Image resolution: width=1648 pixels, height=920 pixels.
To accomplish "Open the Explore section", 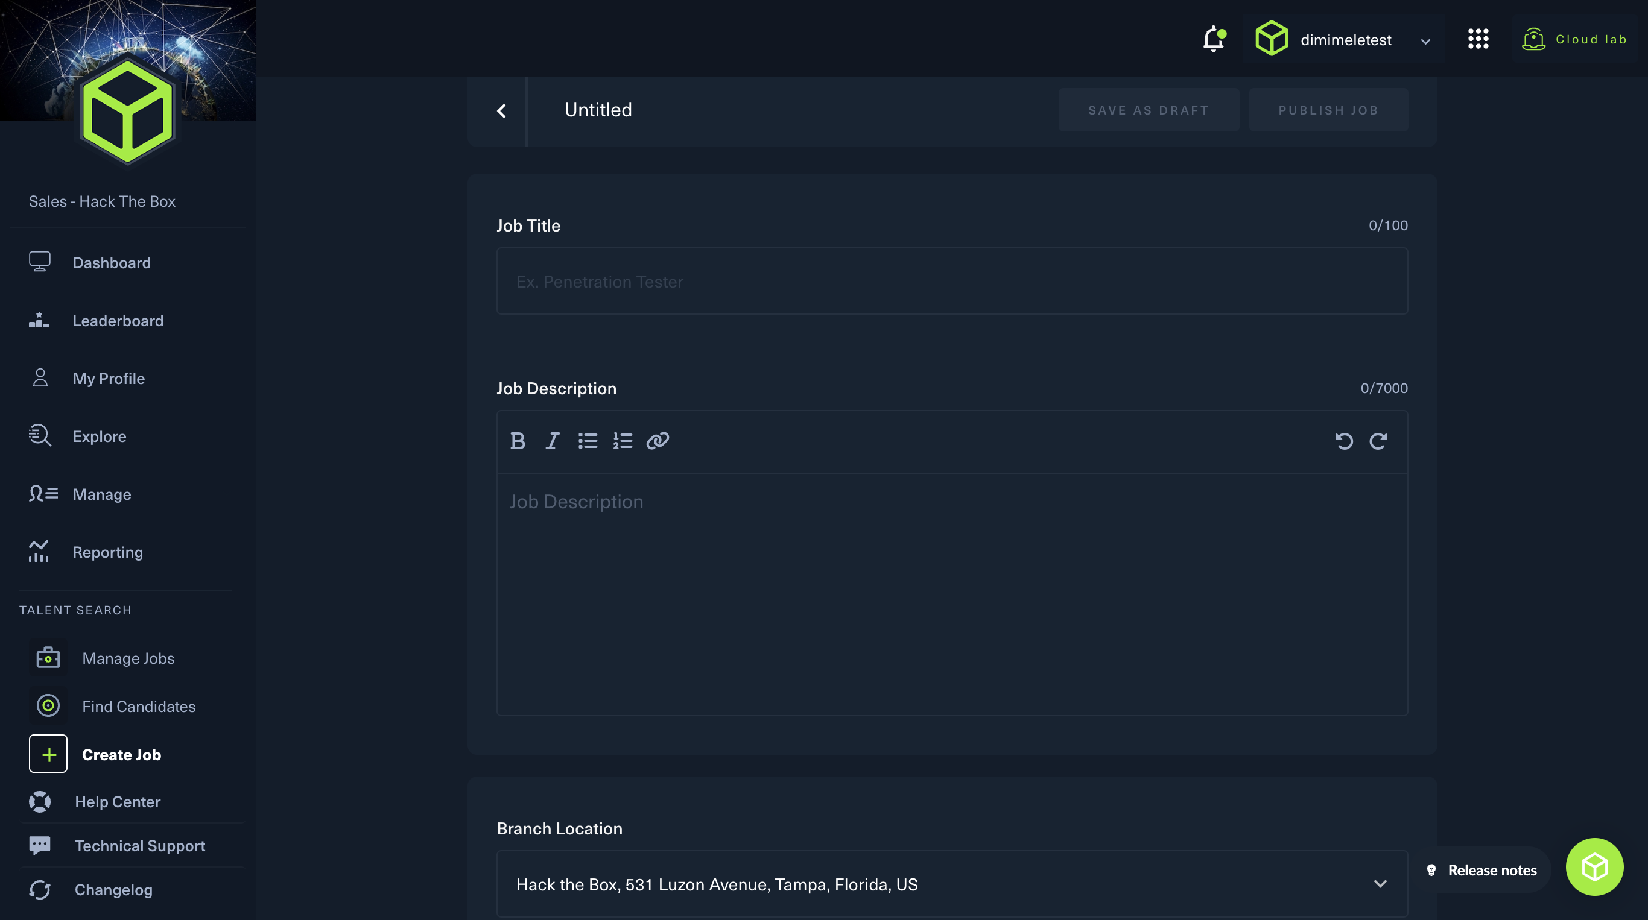I will click(x=100, y=436).
